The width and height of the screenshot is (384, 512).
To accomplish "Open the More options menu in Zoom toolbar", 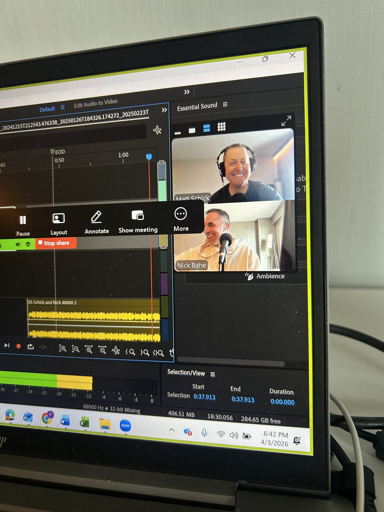I will coord(181,219).
